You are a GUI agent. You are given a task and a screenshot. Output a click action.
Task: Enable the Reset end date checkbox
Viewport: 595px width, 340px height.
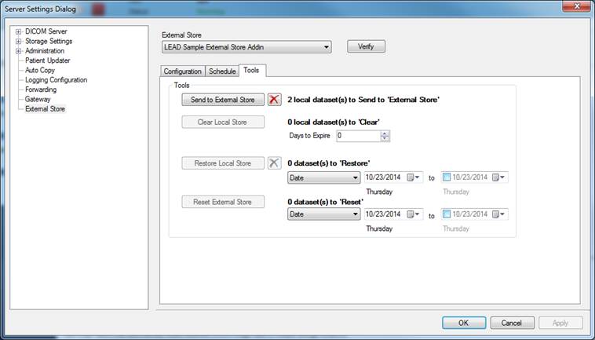pyautogui.click(x=446, y=214)
